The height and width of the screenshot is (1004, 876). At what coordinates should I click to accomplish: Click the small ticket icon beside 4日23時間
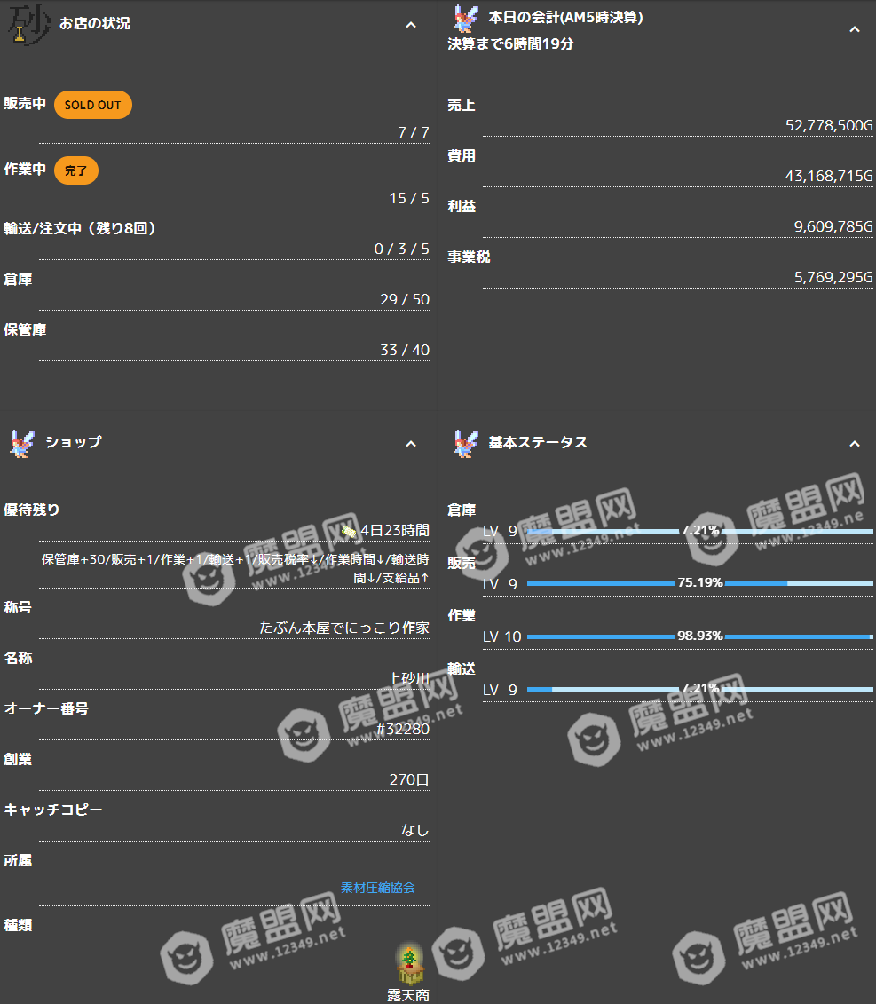tap(350, 531)
